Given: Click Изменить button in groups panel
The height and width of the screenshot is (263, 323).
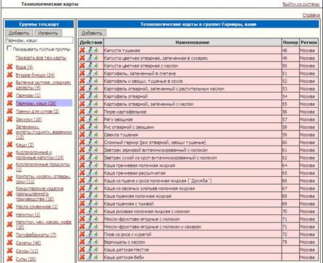Looking at the screenshot, I should 49,33.
